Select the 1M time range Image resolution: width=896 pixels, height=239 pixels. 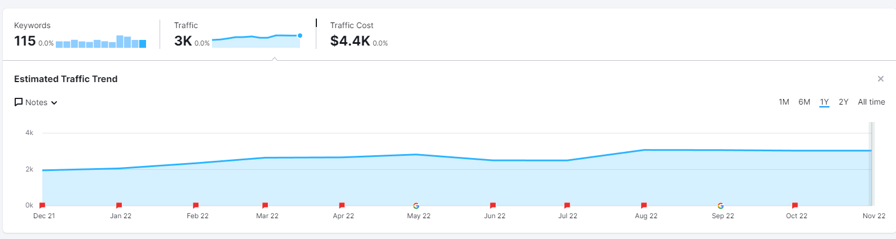click(x=784, y=102)
